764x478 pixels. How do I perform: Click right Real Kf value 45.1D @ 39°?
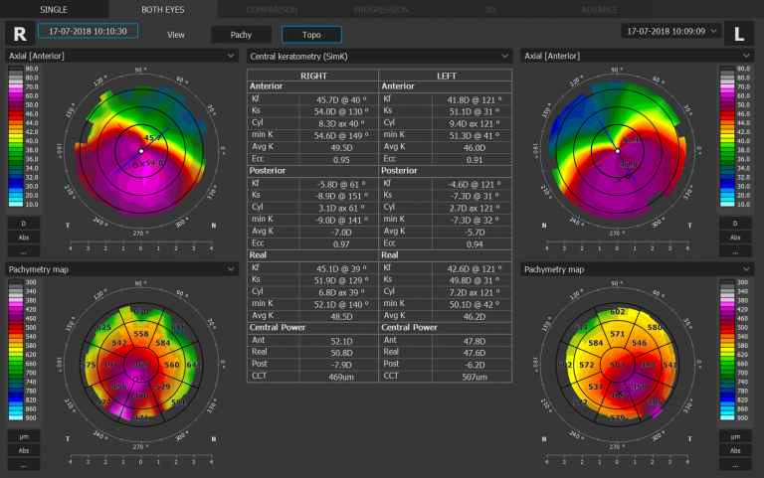tap(340, 268)
